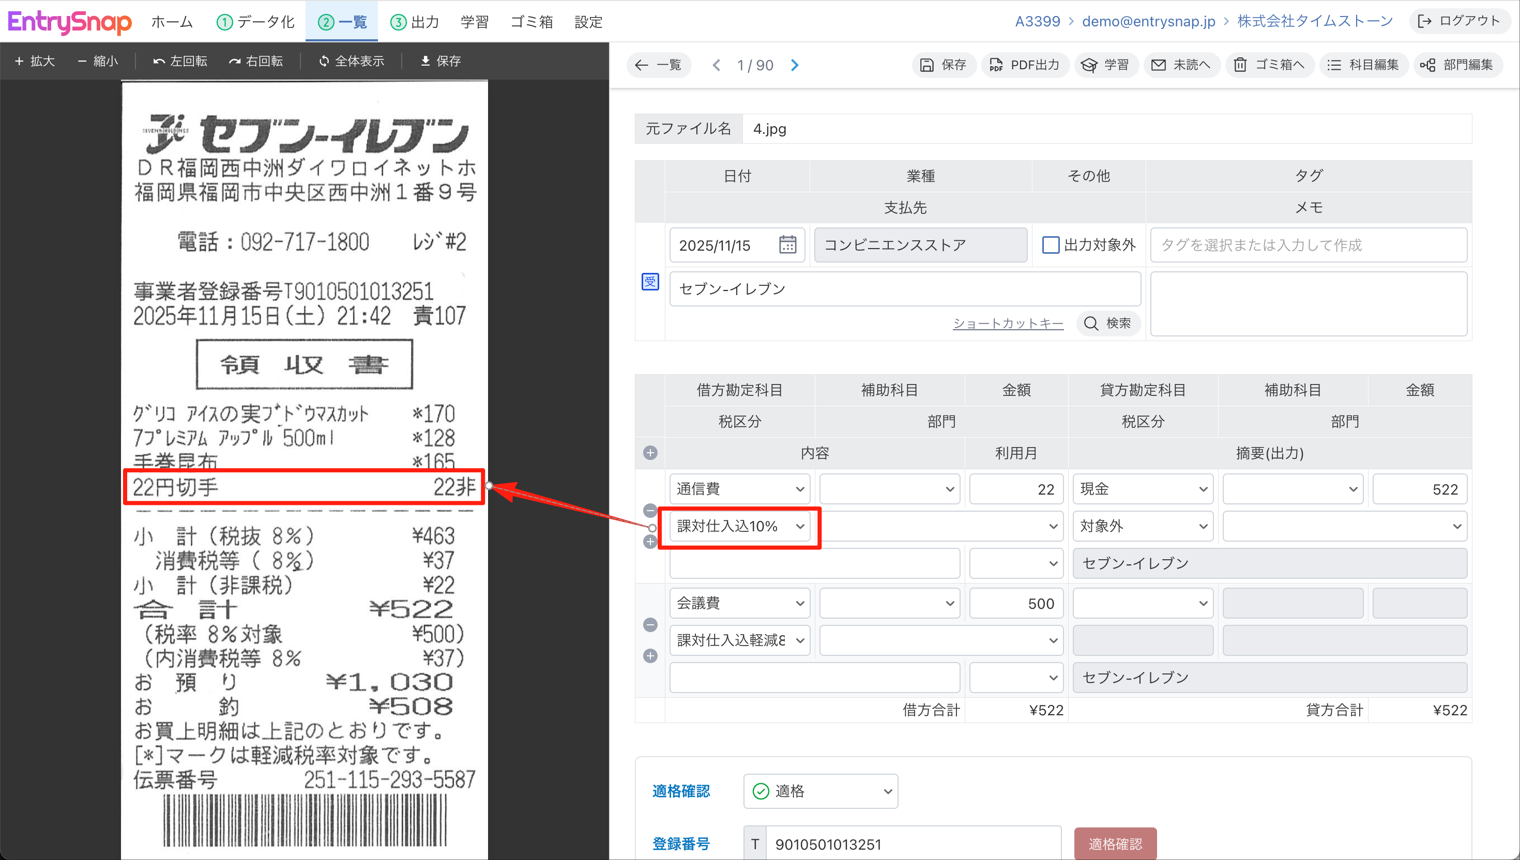The image size is (1520, 860).
Task: Click the 内容 field in 会議費 row
Action: coord(814,677)
